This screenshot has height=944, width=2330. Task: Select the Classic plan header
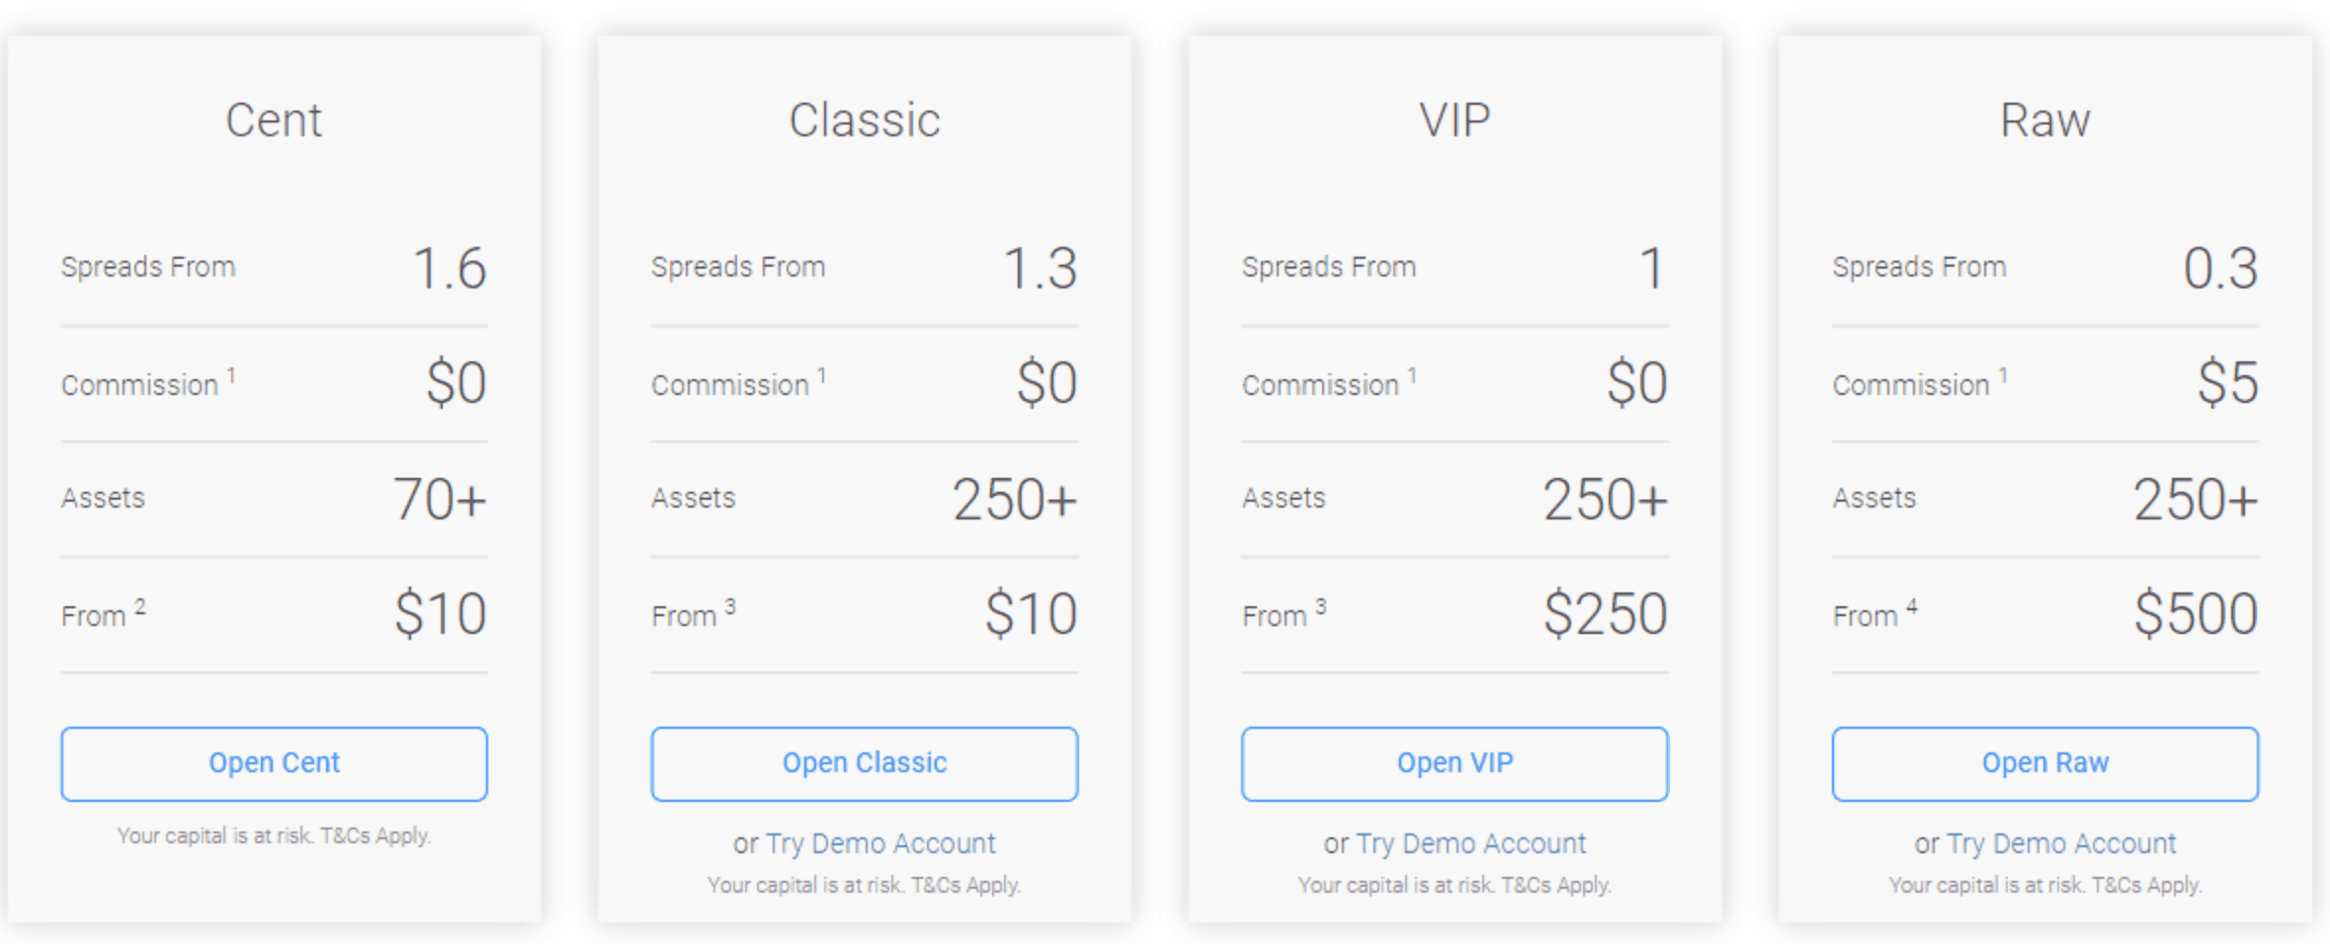864,119
